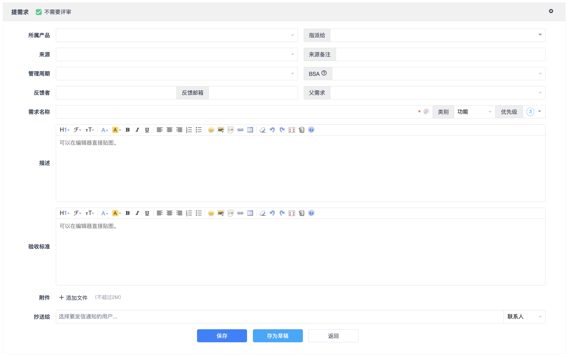Uncheck the 不需要评审 checkbox
568x357 pixels.
click(x=39, y=12)
